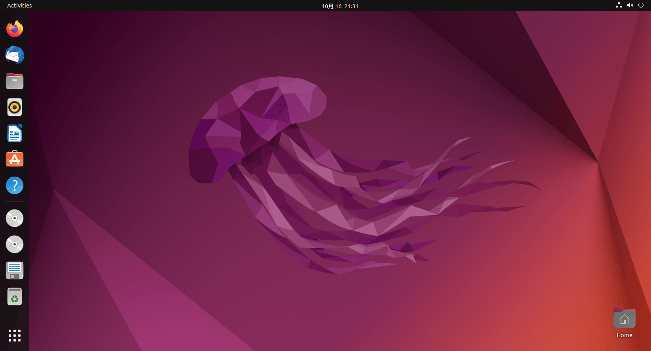The image size is (651, 351).
Task: Open the Help question mark icon
Action: tap(15, 185)
